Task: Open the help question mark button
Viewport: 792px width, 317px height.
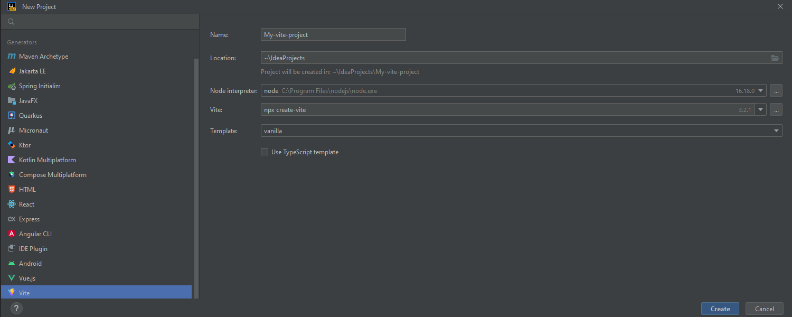Action: (x=16, y=309)
